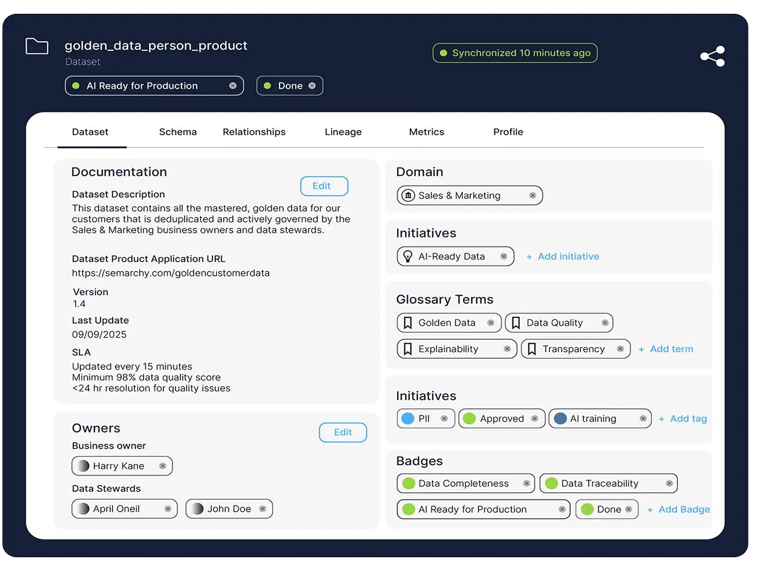View the Lineage tab
Image resolution: width=760 pixels, height=571 pixels.
click(343, 132)
